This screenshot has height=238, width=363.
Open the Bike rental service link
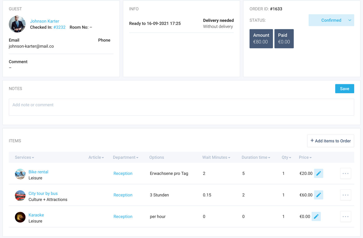tap(38, 172)
